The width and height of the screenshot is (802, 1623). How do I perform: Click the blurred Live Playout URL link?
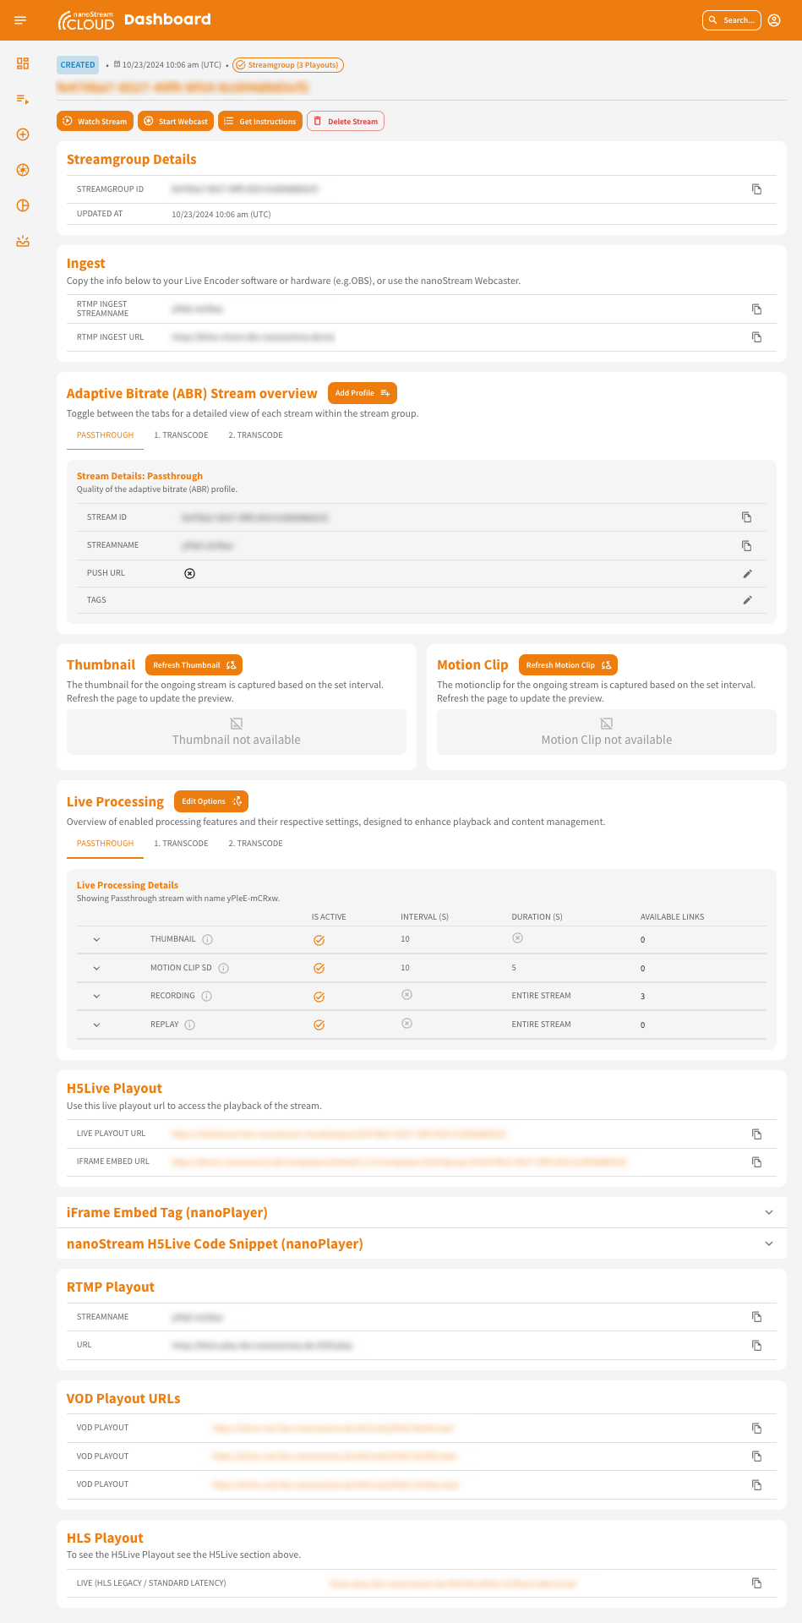[x=339, y=1134]
